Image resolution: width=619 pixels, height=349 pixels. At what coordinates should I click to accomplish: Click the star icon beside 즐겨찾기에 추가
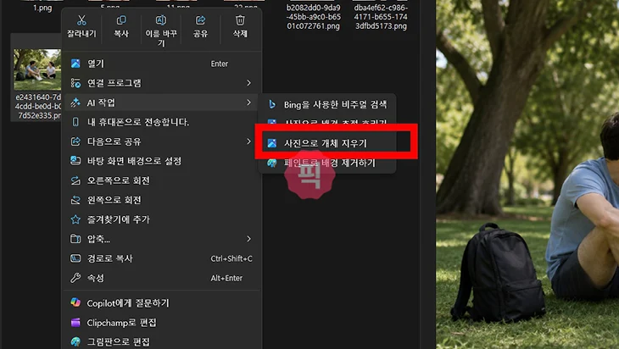click(75, 219)
